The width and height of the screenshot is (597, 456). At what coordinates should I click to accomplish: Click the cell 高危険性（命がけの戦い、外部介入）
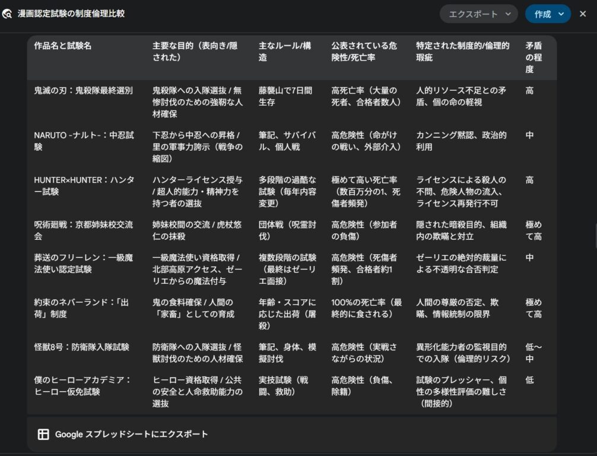click(x=366, y=141)
